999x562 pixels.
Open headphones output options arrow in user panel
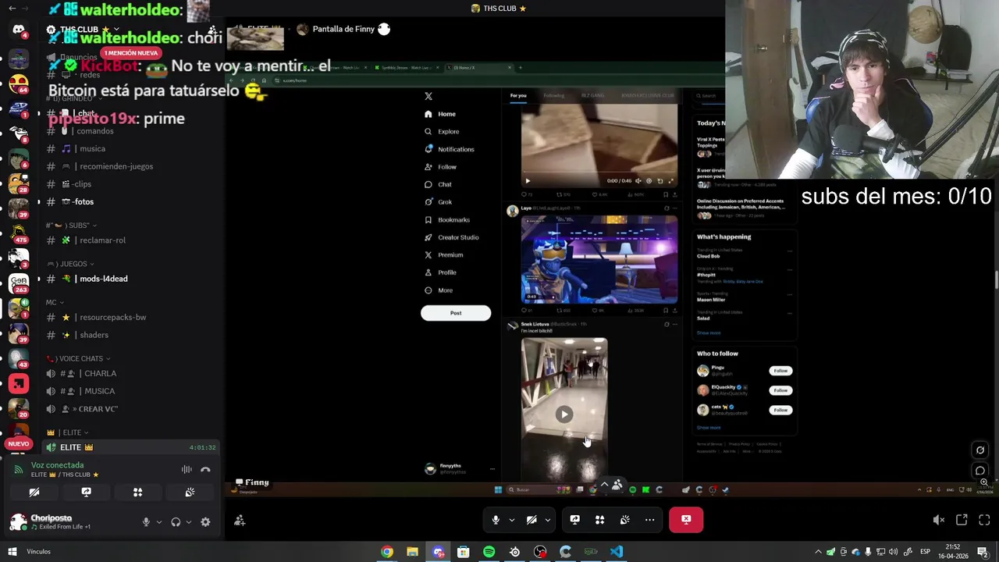point(188,522)
